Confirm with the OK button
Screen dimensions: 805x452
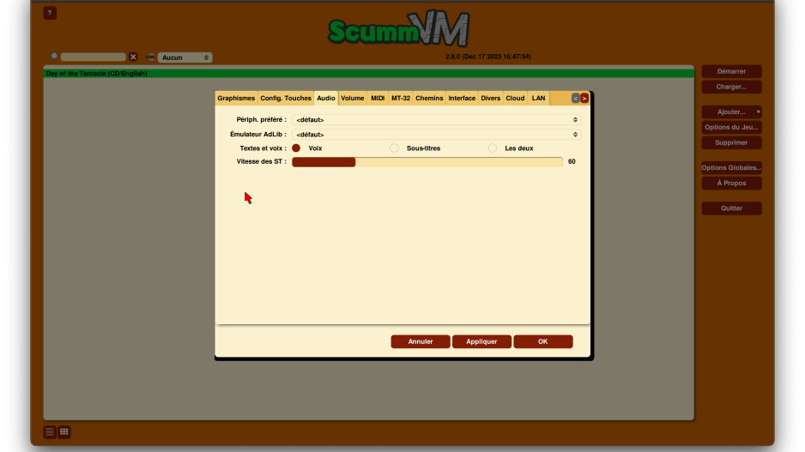click(543, 341)
